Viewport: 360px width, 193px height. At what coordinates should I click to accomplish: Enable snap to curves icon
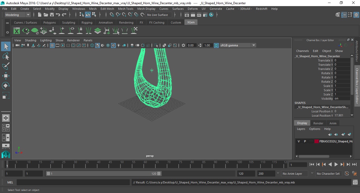pyautogui.click(x=118, y=15)
